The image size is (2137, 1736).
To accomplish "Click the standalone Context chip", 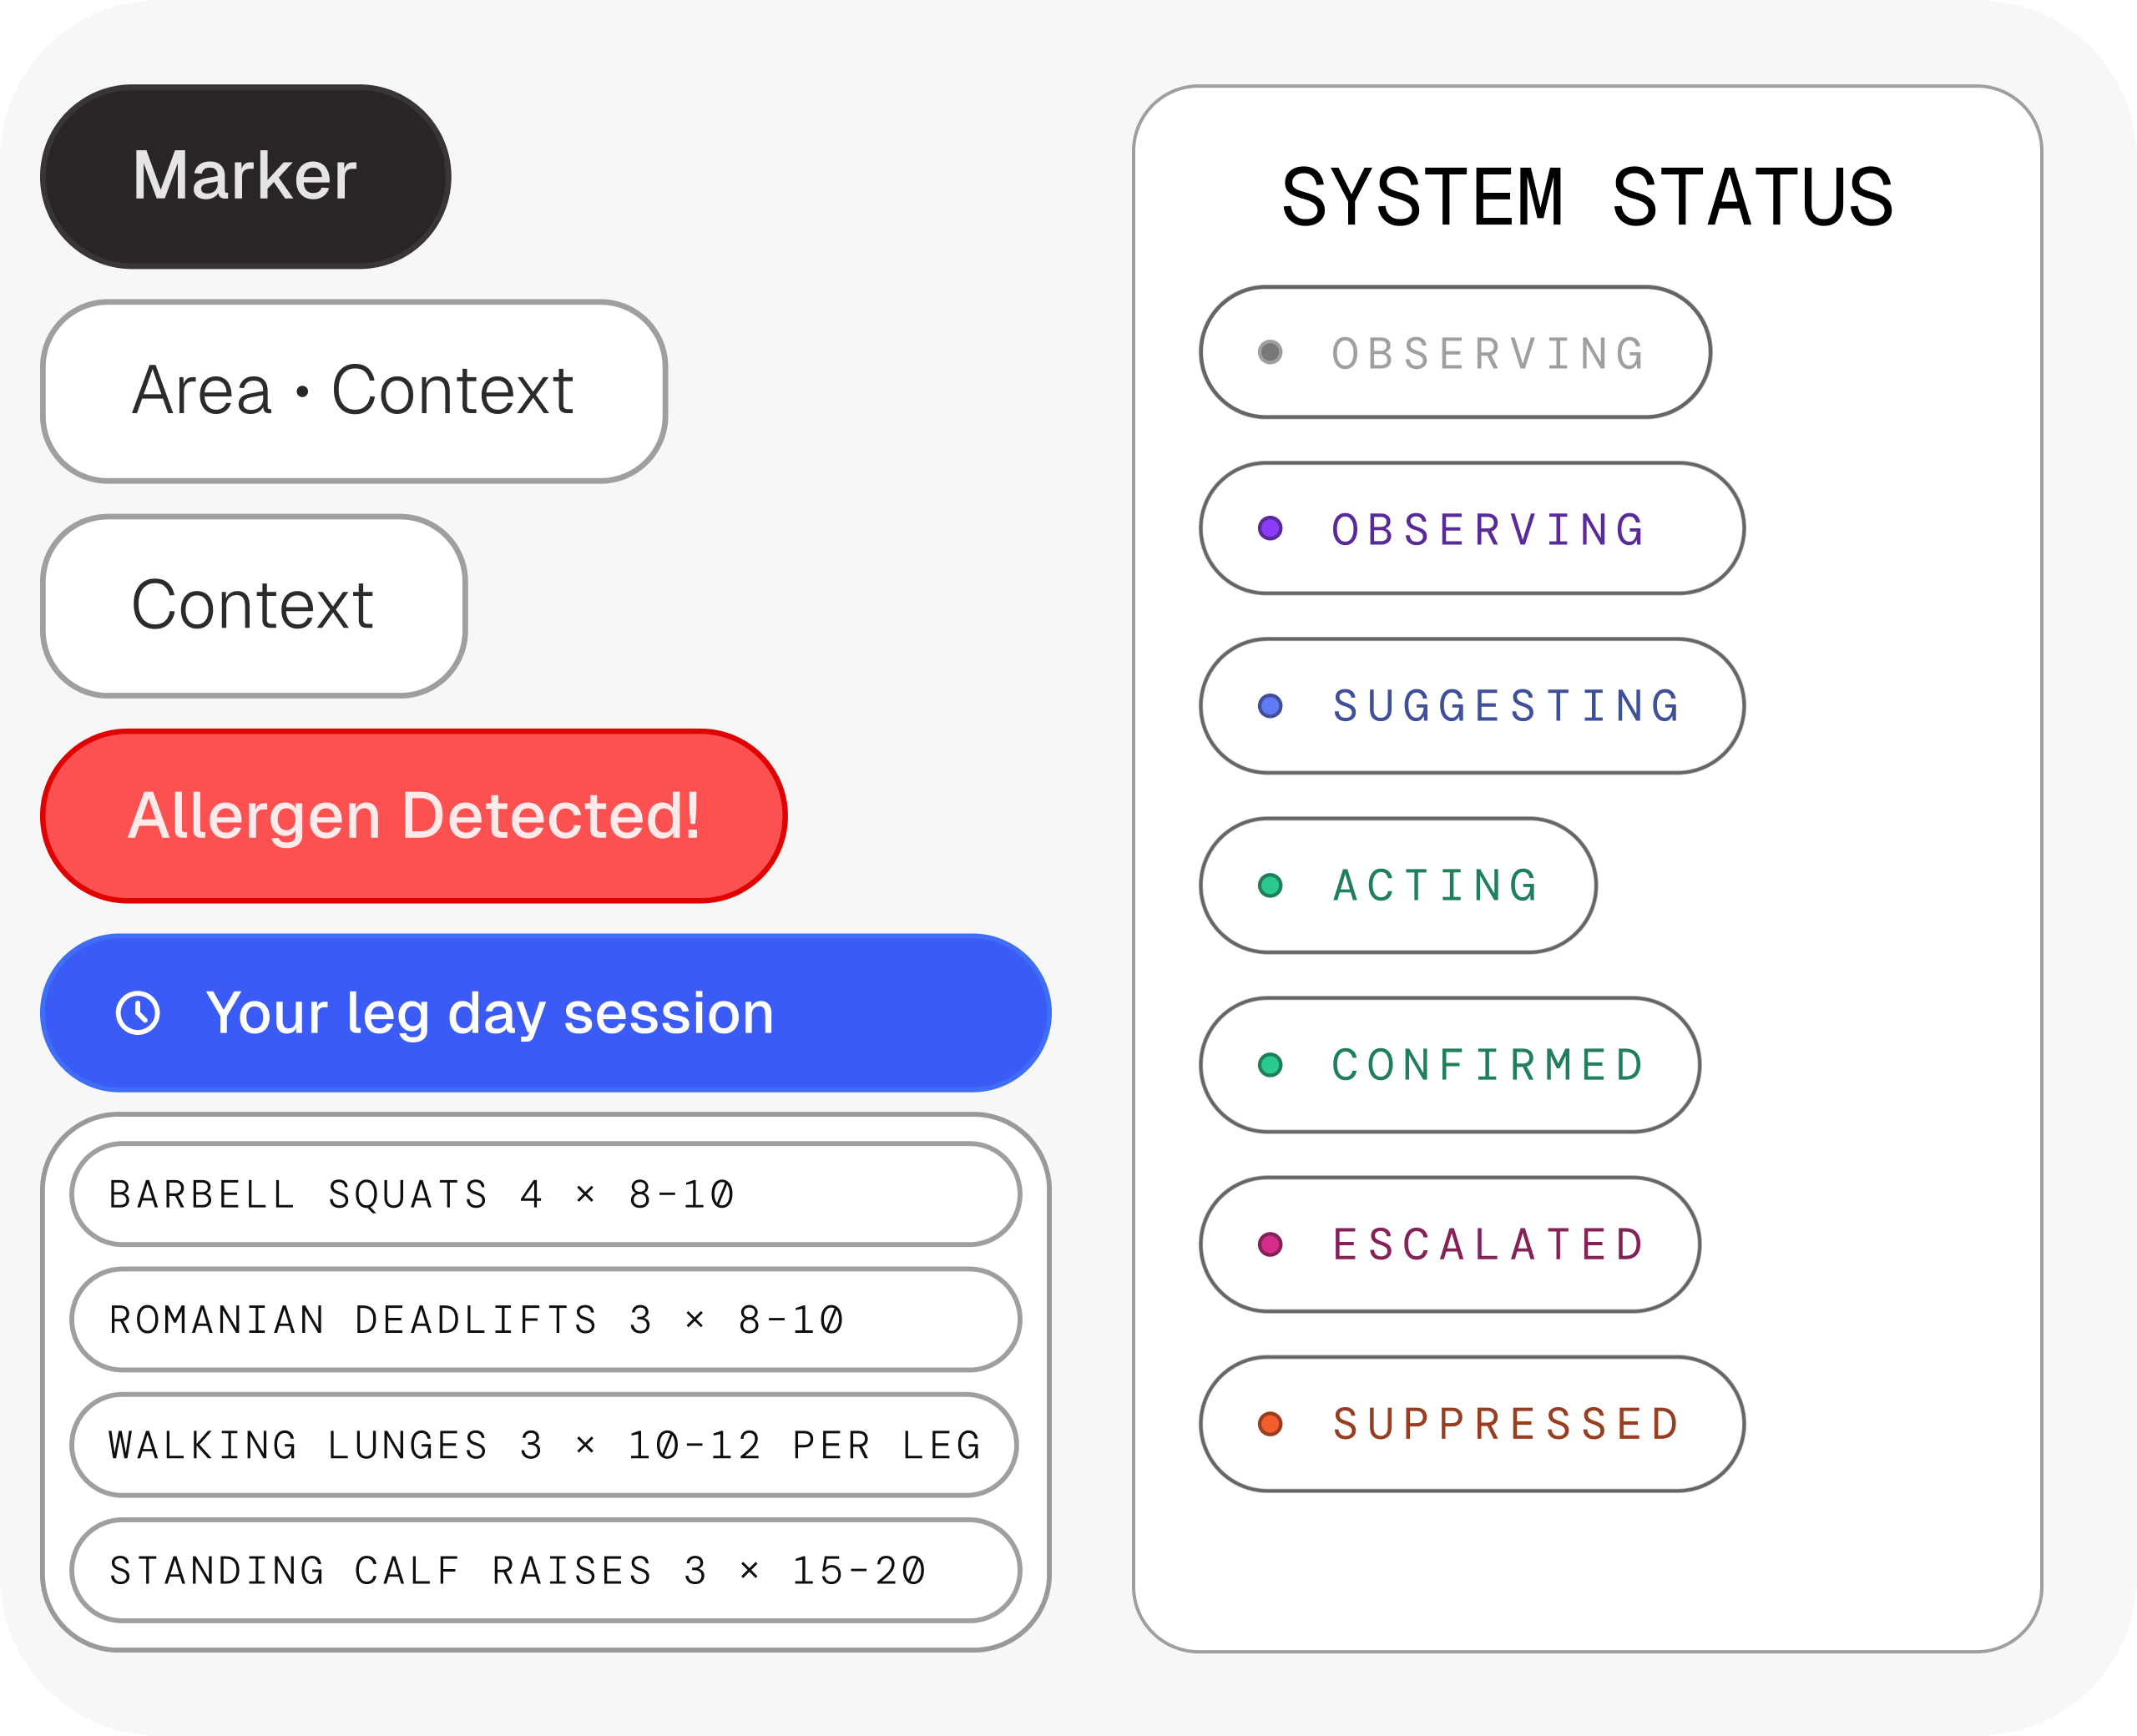I will tap(254, 606).
